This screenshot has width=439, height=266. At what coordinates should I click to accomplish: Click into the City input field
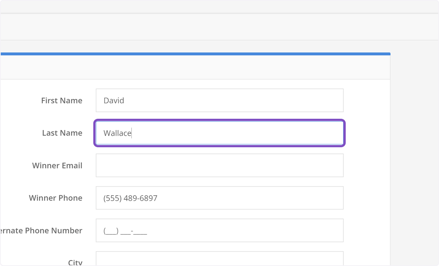[219, 259]
